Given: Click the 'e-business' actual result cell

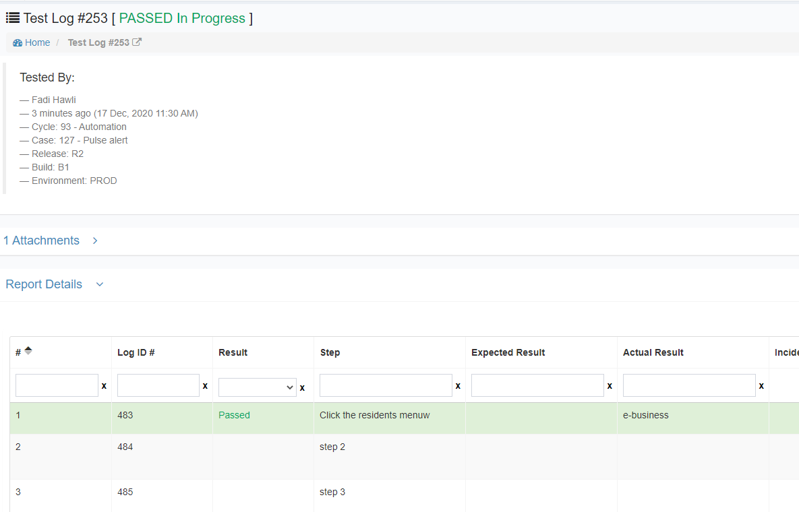Looking at the screenshot, I should point(646,415).
